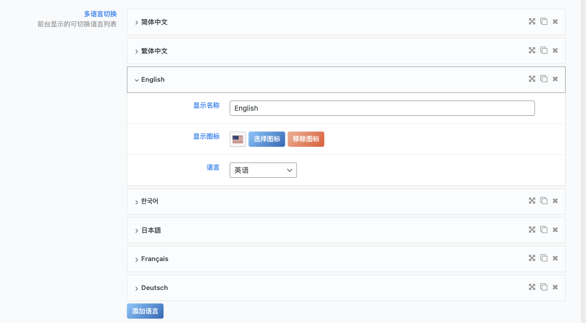This screenshot has height=323, width=586.
Task: Remove the 繁体中文 entry with the x icon
Action: (554, 50)
